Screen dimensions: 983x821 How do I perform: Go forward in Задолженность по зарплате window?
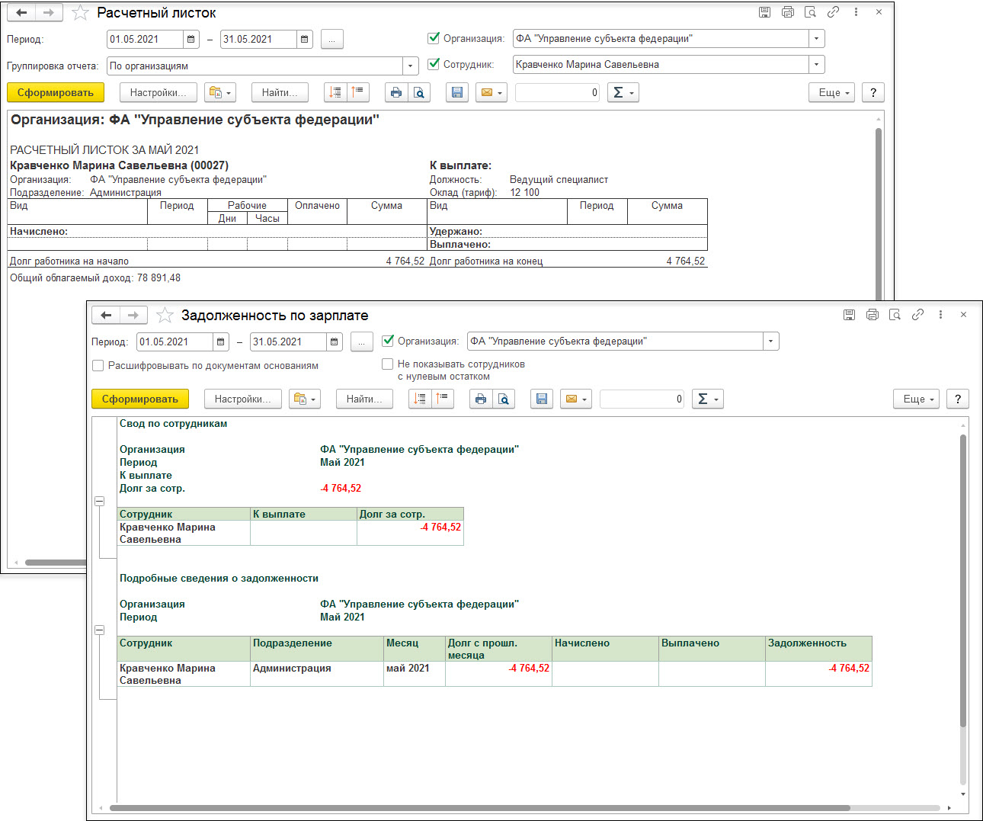(x=133, y=315)
